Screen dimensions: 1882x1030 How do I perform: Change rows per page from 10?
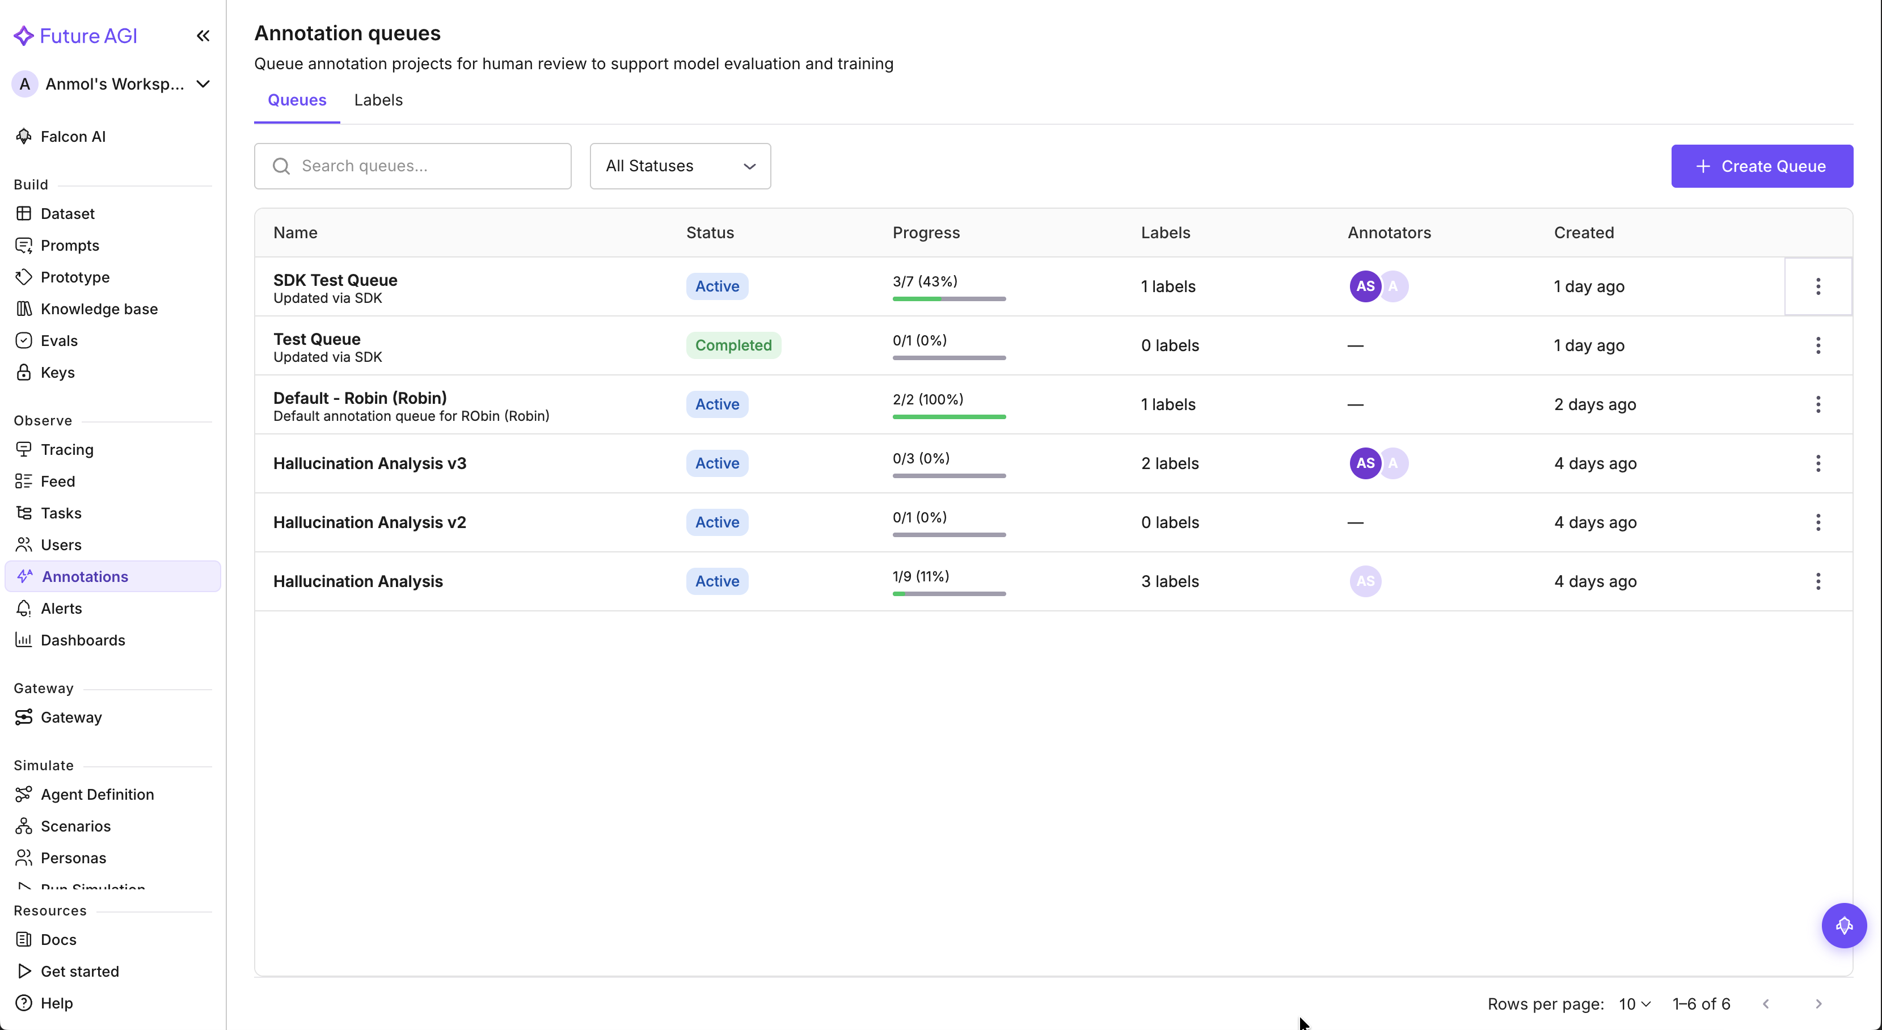(x=1632, y=1004)
